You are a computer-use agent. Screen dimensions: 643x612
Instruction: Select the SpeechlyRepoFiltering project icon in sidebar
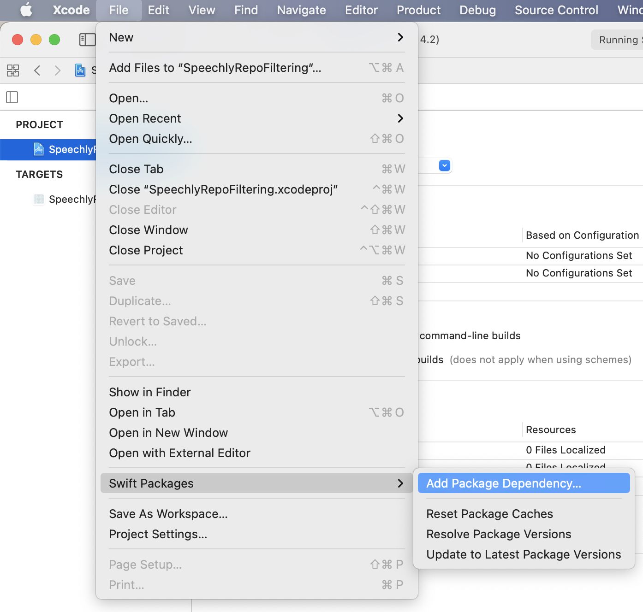click(39, 149)
